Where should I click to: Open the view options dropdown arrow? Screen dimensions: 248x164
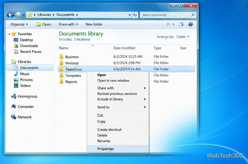point(174,24)
